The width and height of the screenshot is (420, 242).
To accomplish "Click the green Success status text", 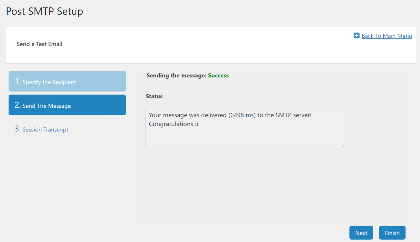I will click(218, 75).
